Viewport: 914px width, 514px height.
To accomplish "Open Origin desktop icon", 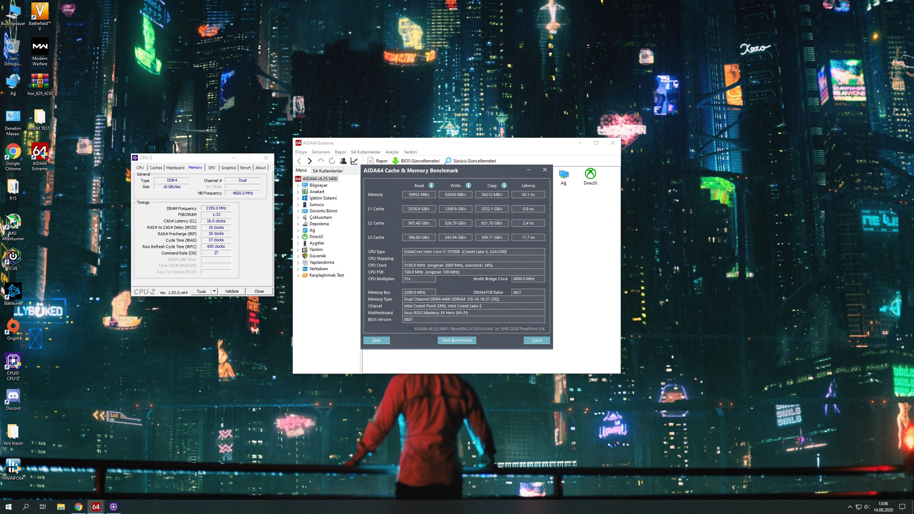I will click(x=13, y=329).
